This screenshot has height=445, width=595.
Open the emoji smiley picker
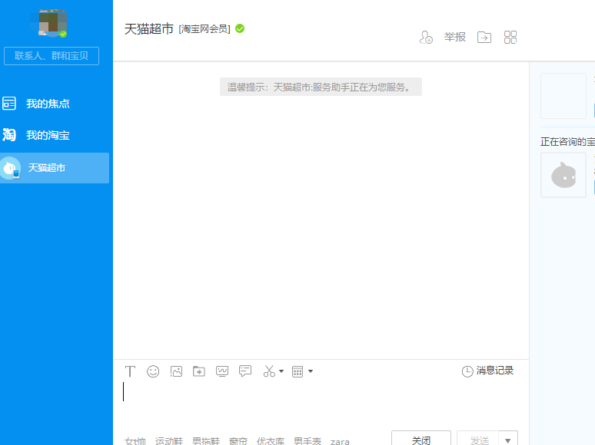153,371
